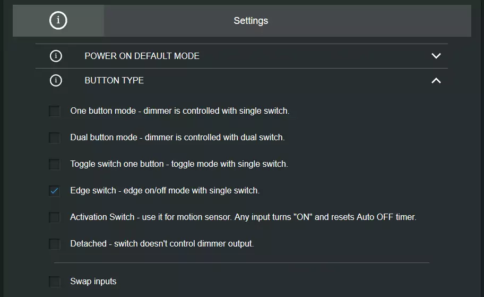Expand the POWER ON DEFAULT MODE chevron

coord(436,56)
